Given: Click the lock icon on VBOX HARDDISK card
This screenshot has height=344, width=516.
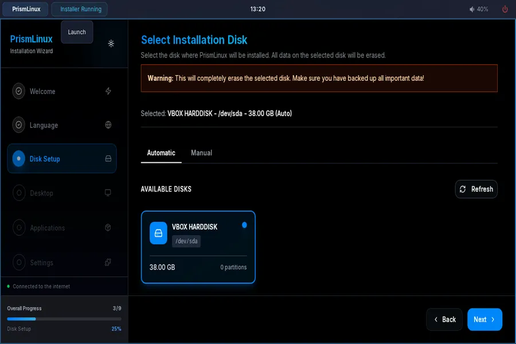Looking at the screenshot, I should [x=158, y=233].
